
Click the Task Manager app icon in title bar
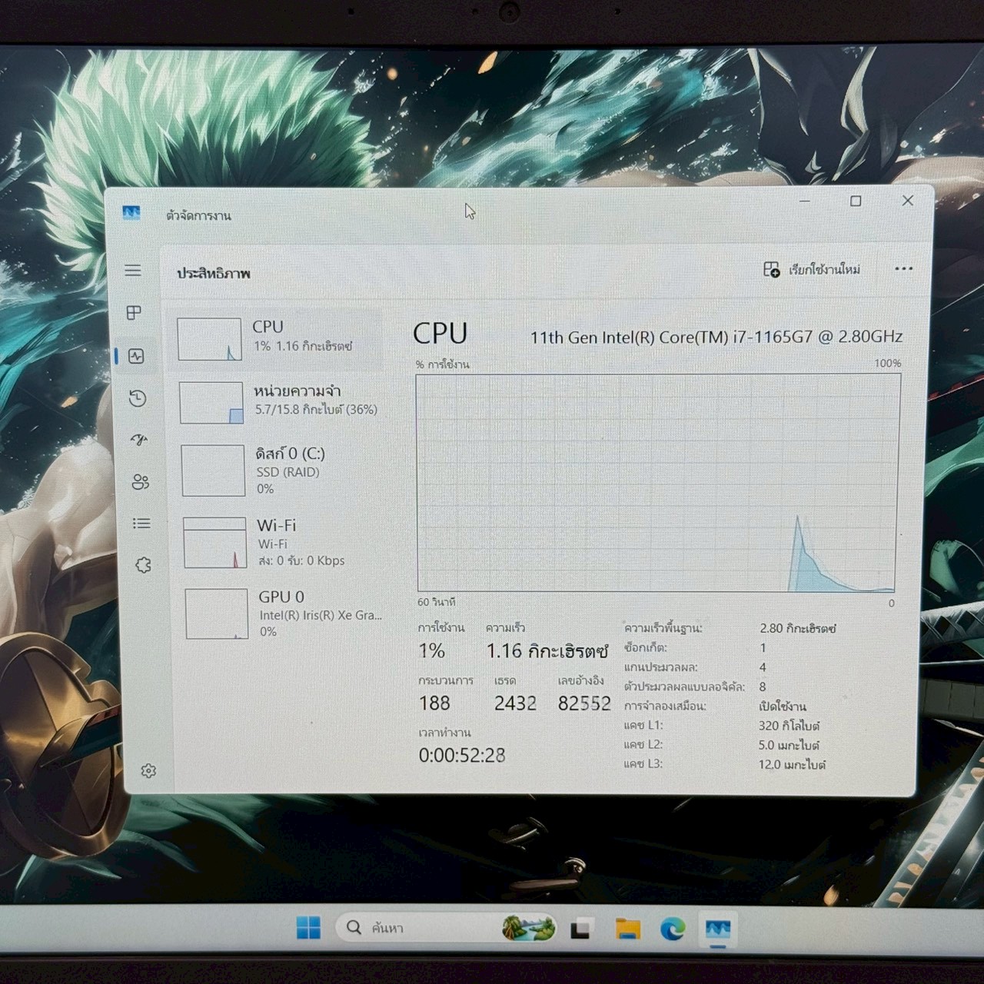(131, 213)
